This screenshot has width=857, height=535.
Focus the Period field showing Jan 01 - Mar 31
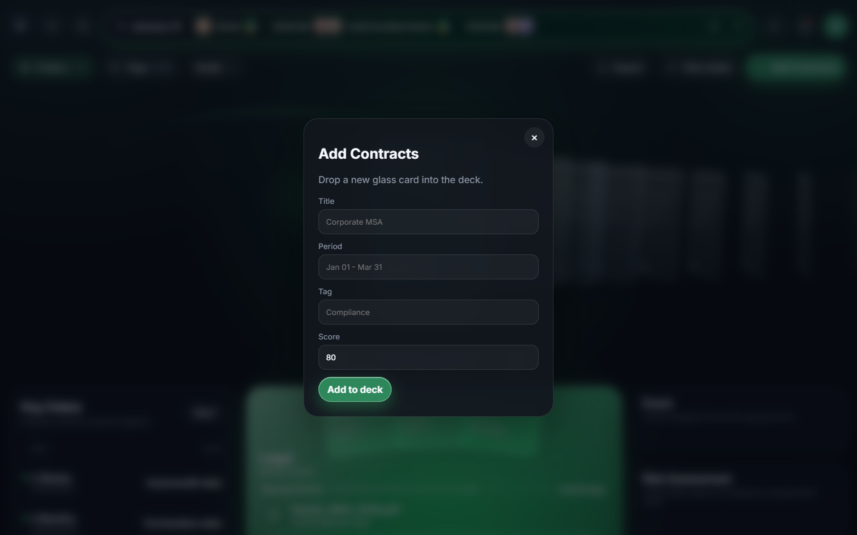(x=428, y=267)
